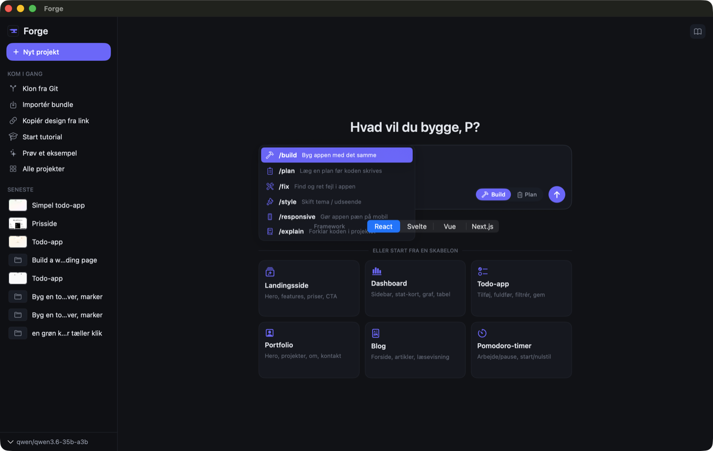The width and height of the screenshot is (713, 451).
Task: Click the Simpel todo-app thumbnail
Action: [x=18, y=205]
